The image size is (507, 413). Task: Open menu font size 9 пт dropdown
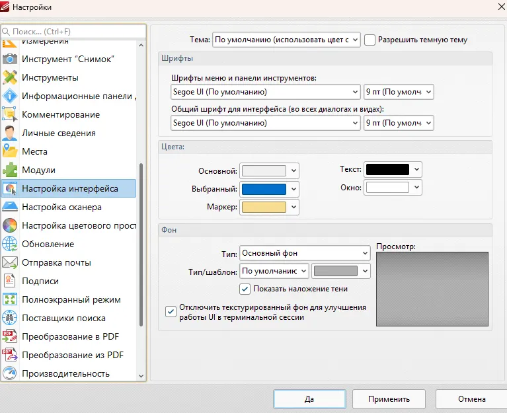tap(399, 92)
